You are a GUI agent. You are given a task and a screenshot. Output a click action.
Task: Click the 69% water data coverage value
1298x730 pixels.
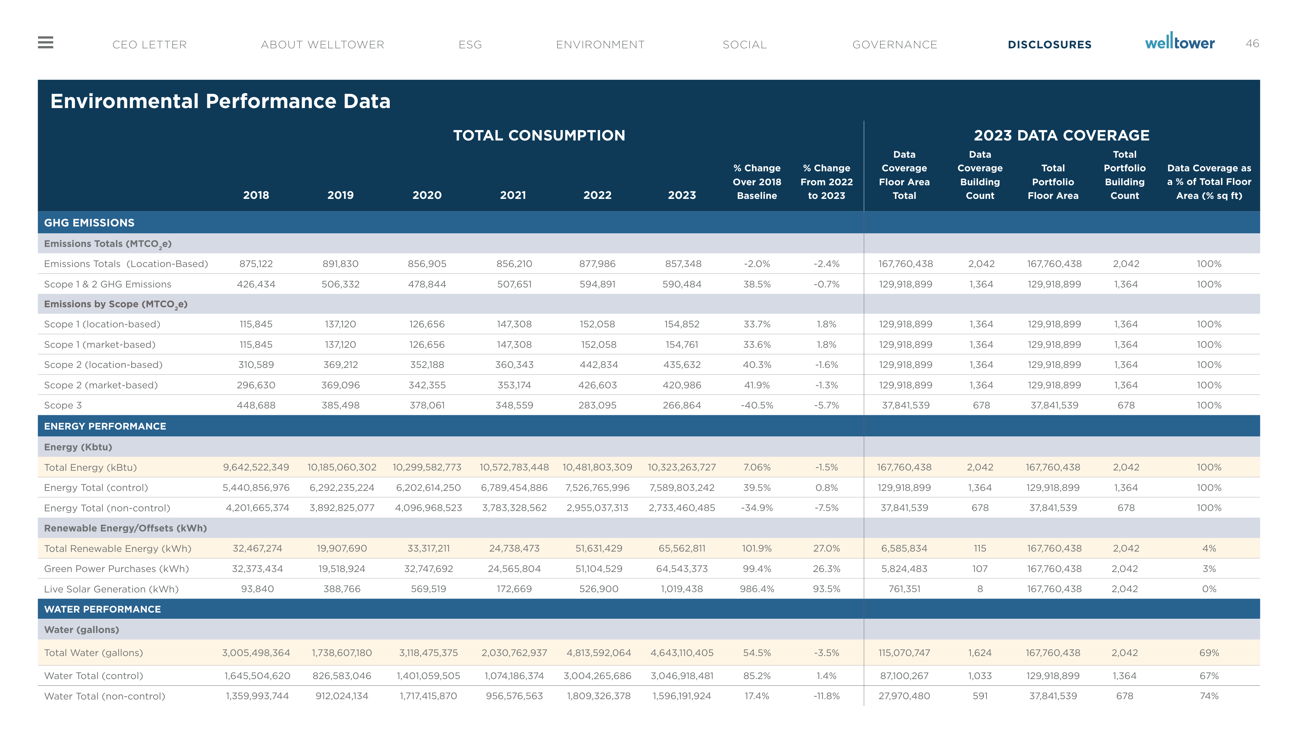click(1209, 653)
